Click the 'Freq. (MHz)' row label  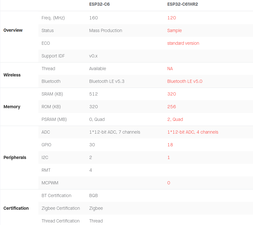(53, 18)
